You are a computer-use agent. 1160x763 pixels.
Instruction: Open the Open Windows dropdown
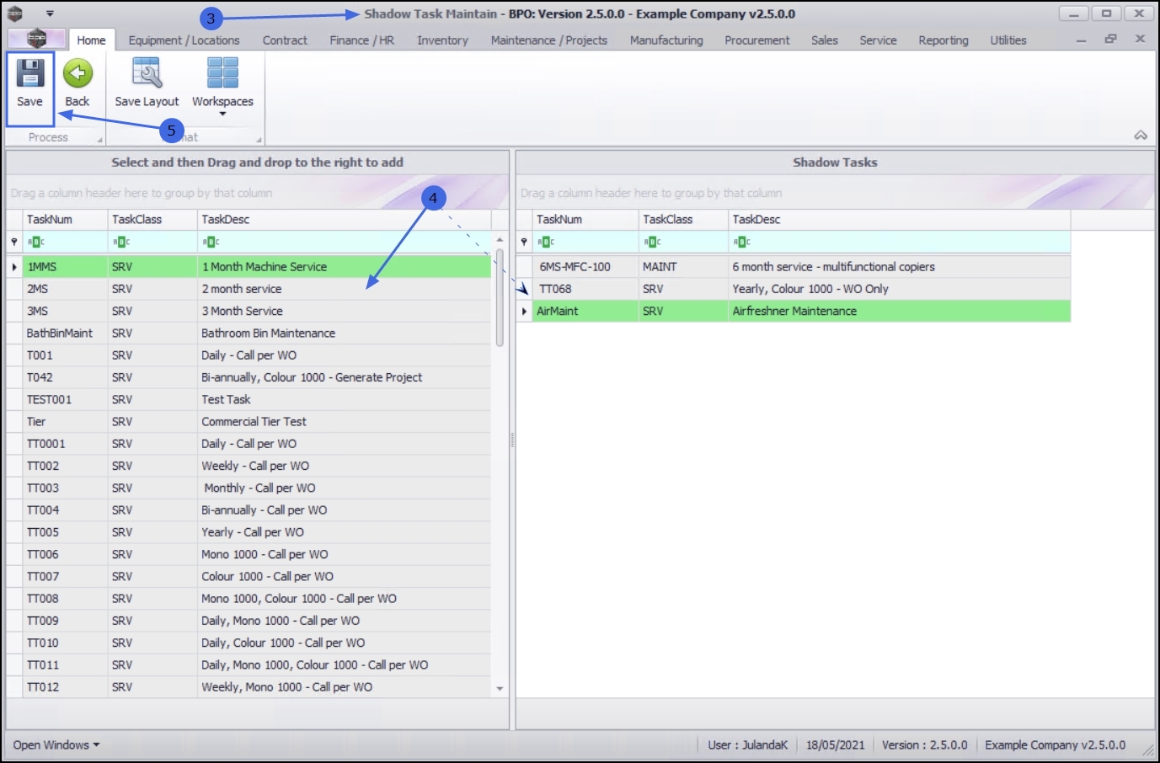tap(56, 745)
